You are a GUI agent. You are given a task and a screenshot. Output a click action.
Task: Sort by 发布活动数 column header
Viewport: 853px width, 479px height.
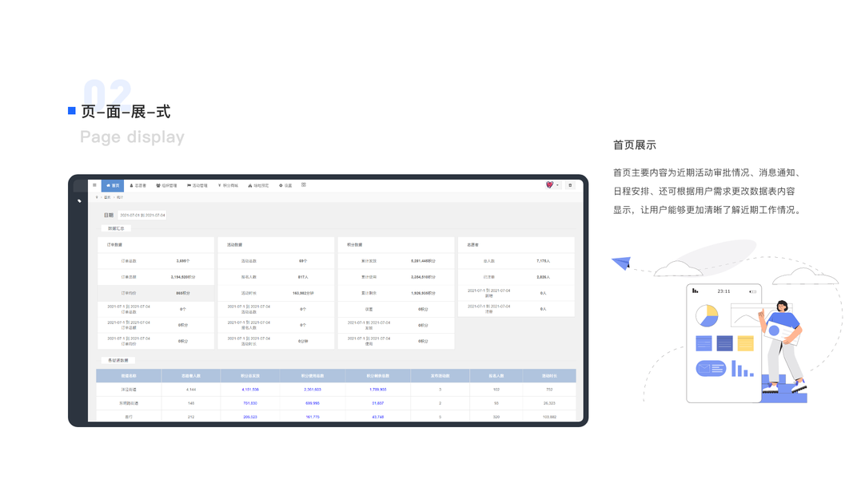pyautogui.click(x=440, y=376)
